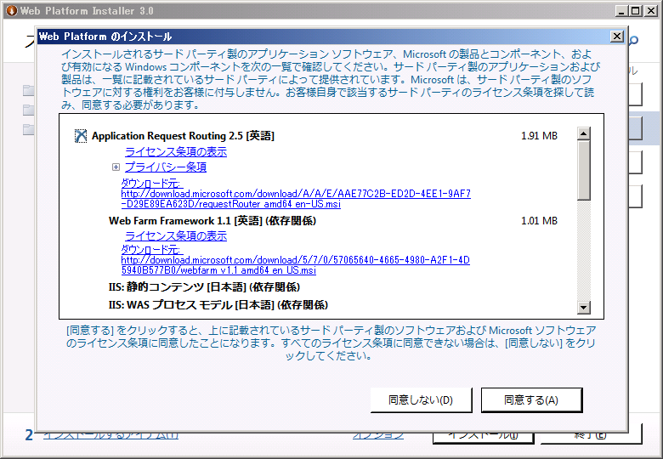Click the ダウンロード元: label under Web Farm Framework
This screenshot has width=663, height=459.
tap(151, 249)
